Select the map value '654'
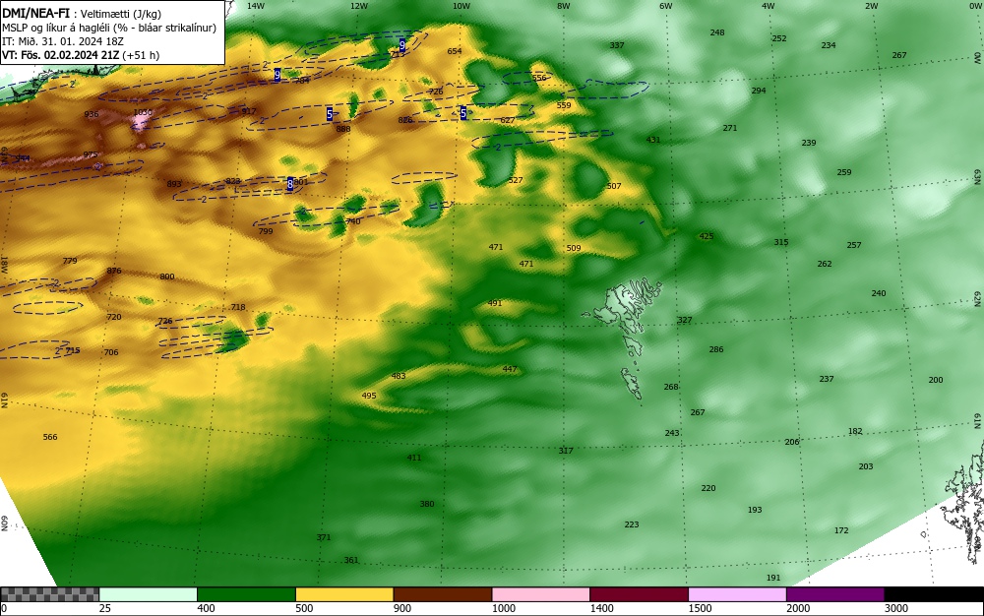The width and height of the screenshot is (984, 616). pos(455,51)
